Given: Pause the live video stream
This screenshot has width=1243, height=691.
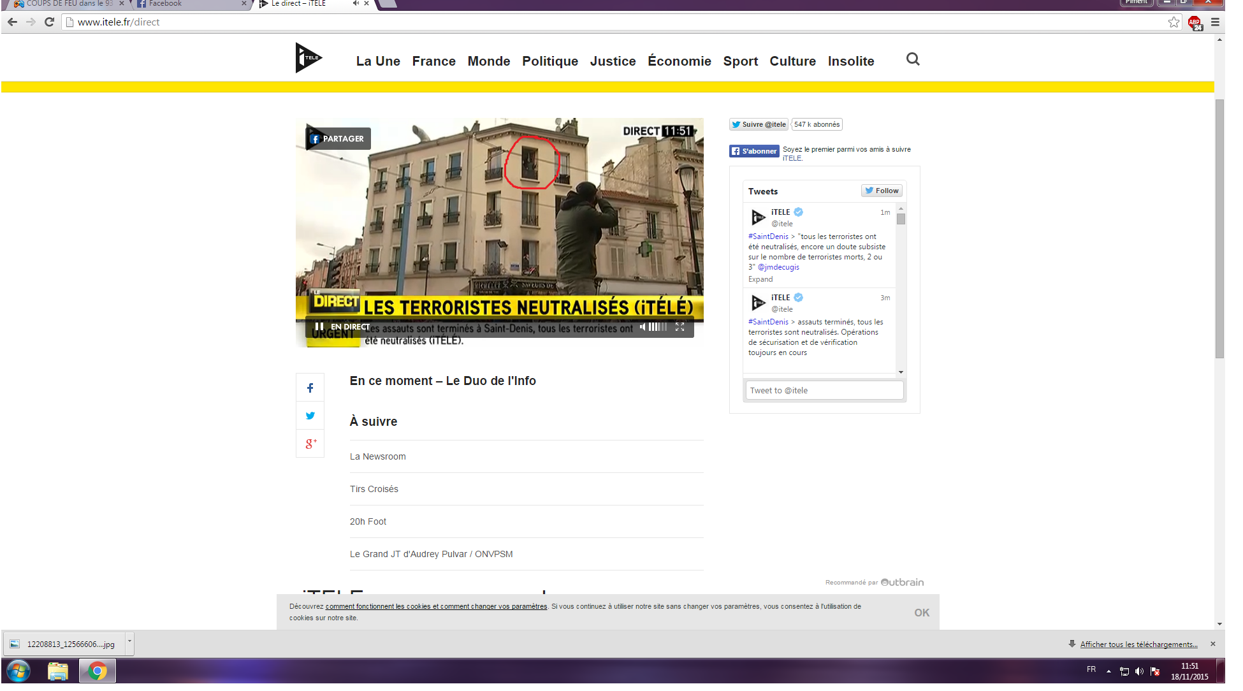Looking at the screenshot, I should [319, 327].
